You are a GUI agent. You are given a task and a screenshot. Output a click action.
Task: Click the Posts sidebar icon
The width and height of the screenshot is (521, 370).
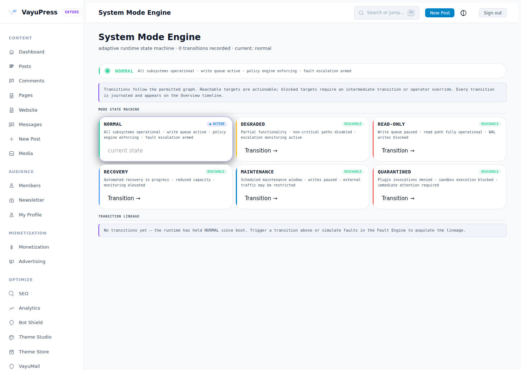point(12,66)
